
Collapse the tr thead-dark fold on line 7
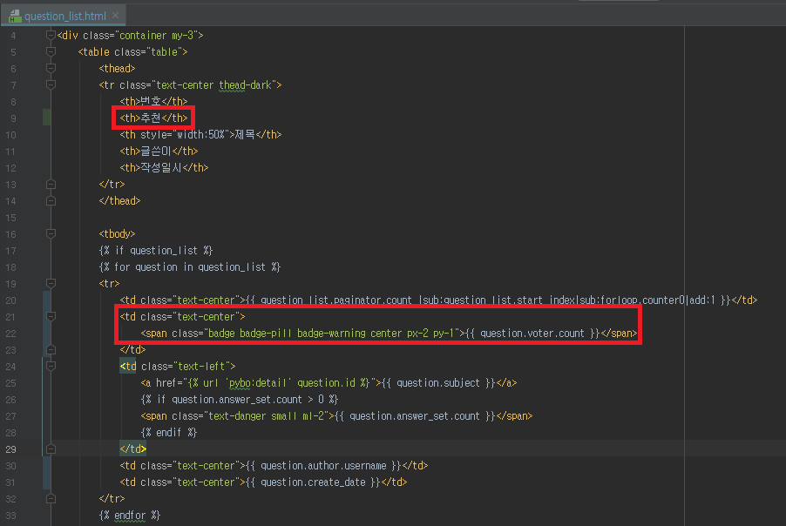pos(51,84)
